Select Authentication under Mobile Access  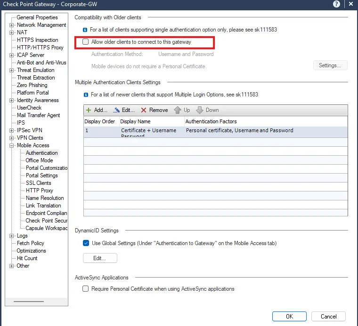(x=42, y=153)
